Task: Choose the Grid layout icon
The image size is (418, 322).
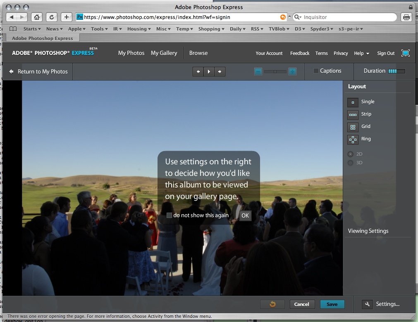Action: [x=353, y=127]
